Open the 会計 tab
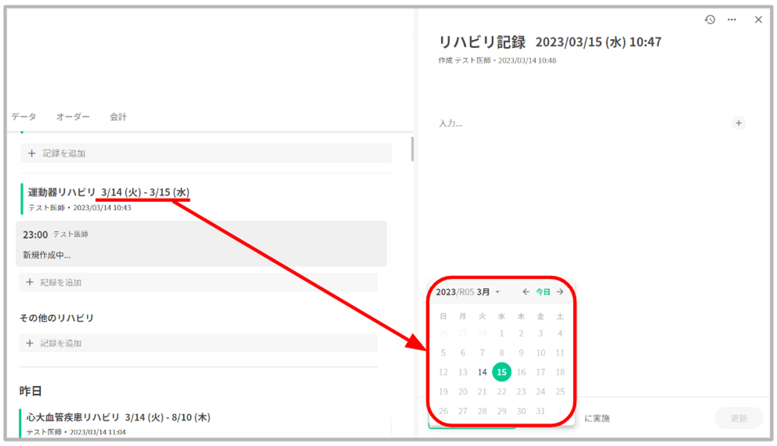The height and width of the screenshot is (446, 777). pos(118,116)
